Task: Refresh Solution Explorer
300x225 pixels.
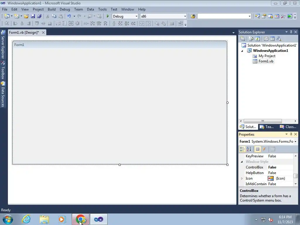Action: 258,39
